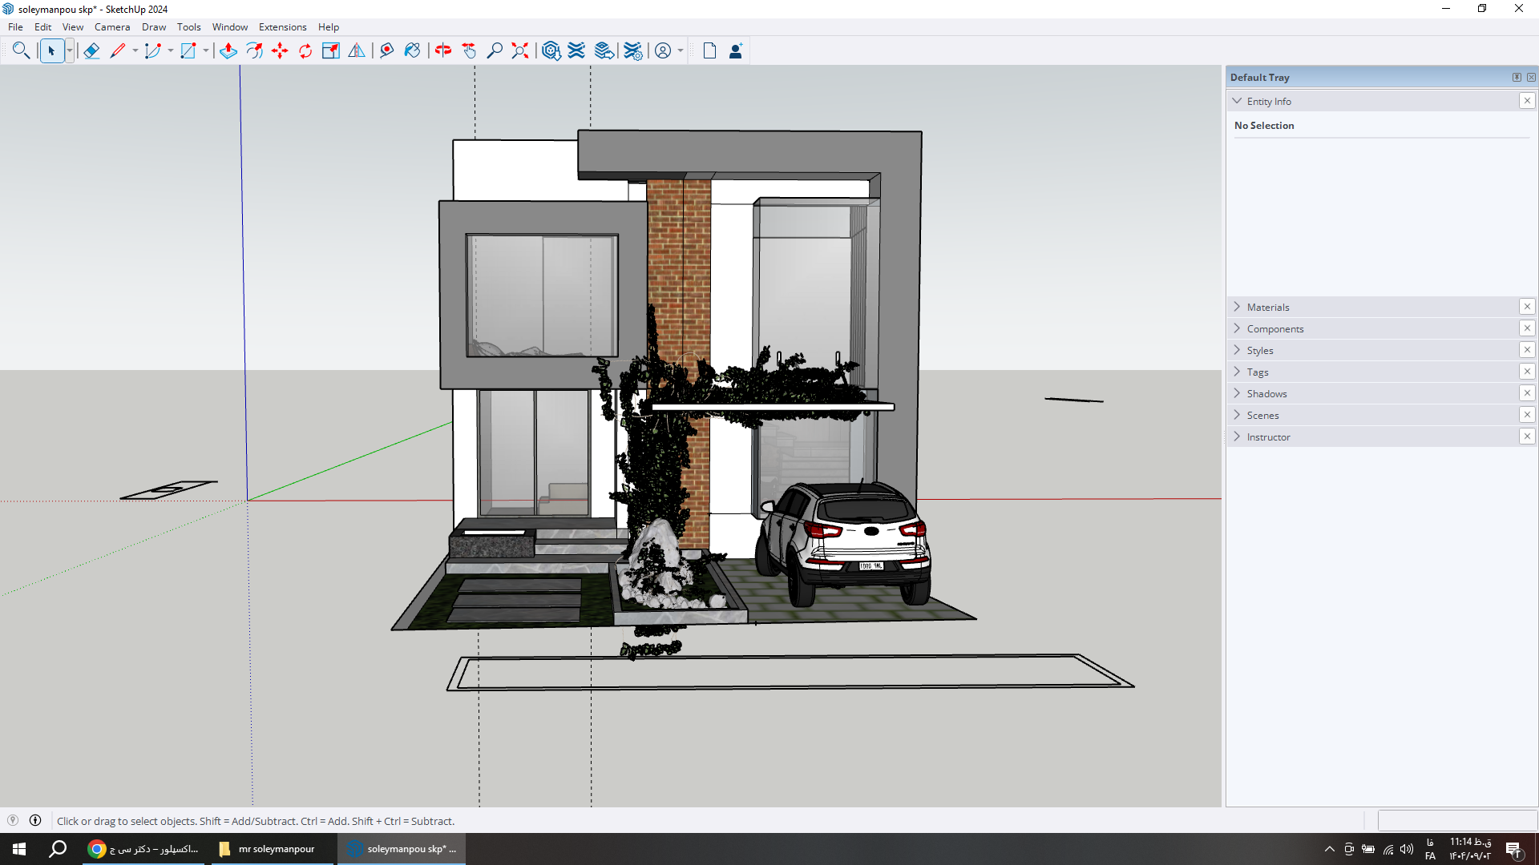Close the Default Tray
The image size is (1539, 865).
pos(1531,78)
